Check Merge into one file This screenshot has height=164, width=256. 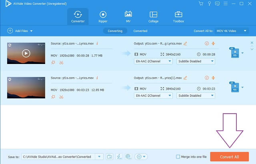(178, 157)
